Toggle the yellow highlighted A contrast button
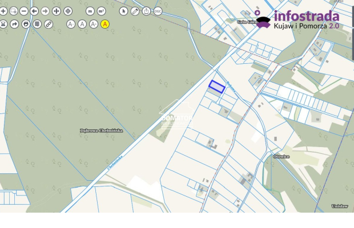Image resolution: width=354 pixels, height=228 pixels. click(x=105, y=24)
